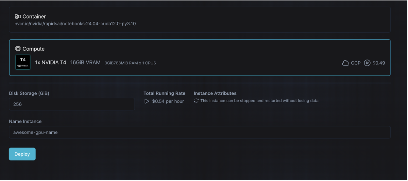Click the 'Compute' heading text
This screenshot has width=408, height=181.
[33, 49]
